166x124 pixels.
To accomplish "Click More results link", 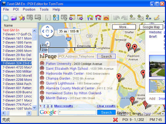I will [64, 106].
